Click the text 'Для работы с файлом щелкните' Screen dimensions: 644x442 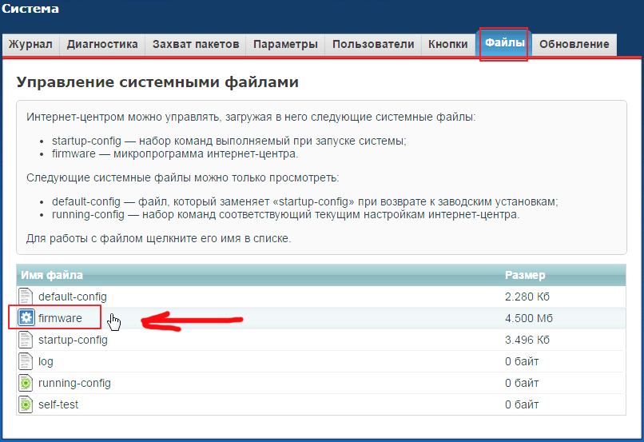click(112, 238)
